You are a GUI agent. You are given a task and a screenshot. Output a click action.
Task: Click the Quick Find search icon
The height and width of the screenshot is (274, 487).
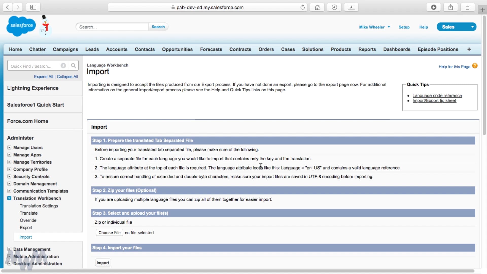click(x=74, y=65)
